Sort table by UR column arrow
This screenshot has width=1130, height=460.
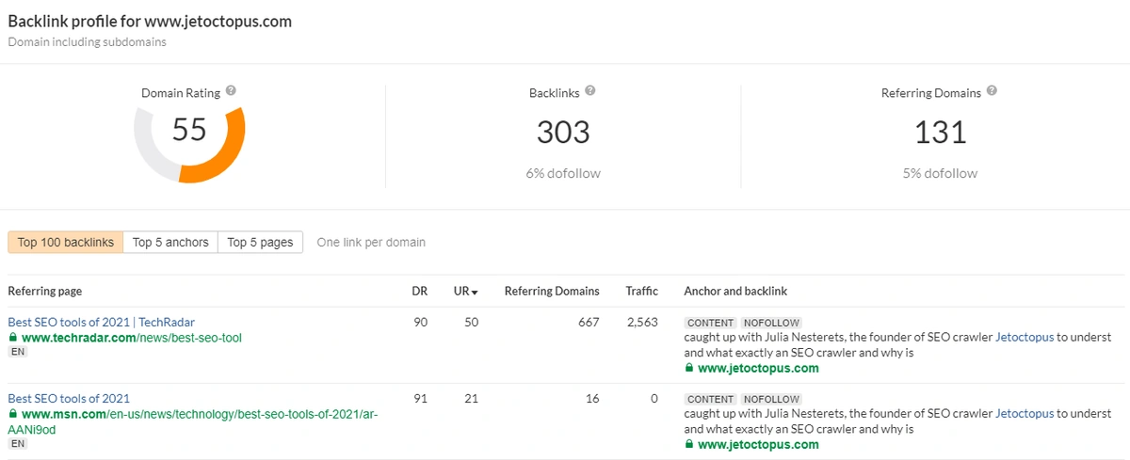[475, 293]
